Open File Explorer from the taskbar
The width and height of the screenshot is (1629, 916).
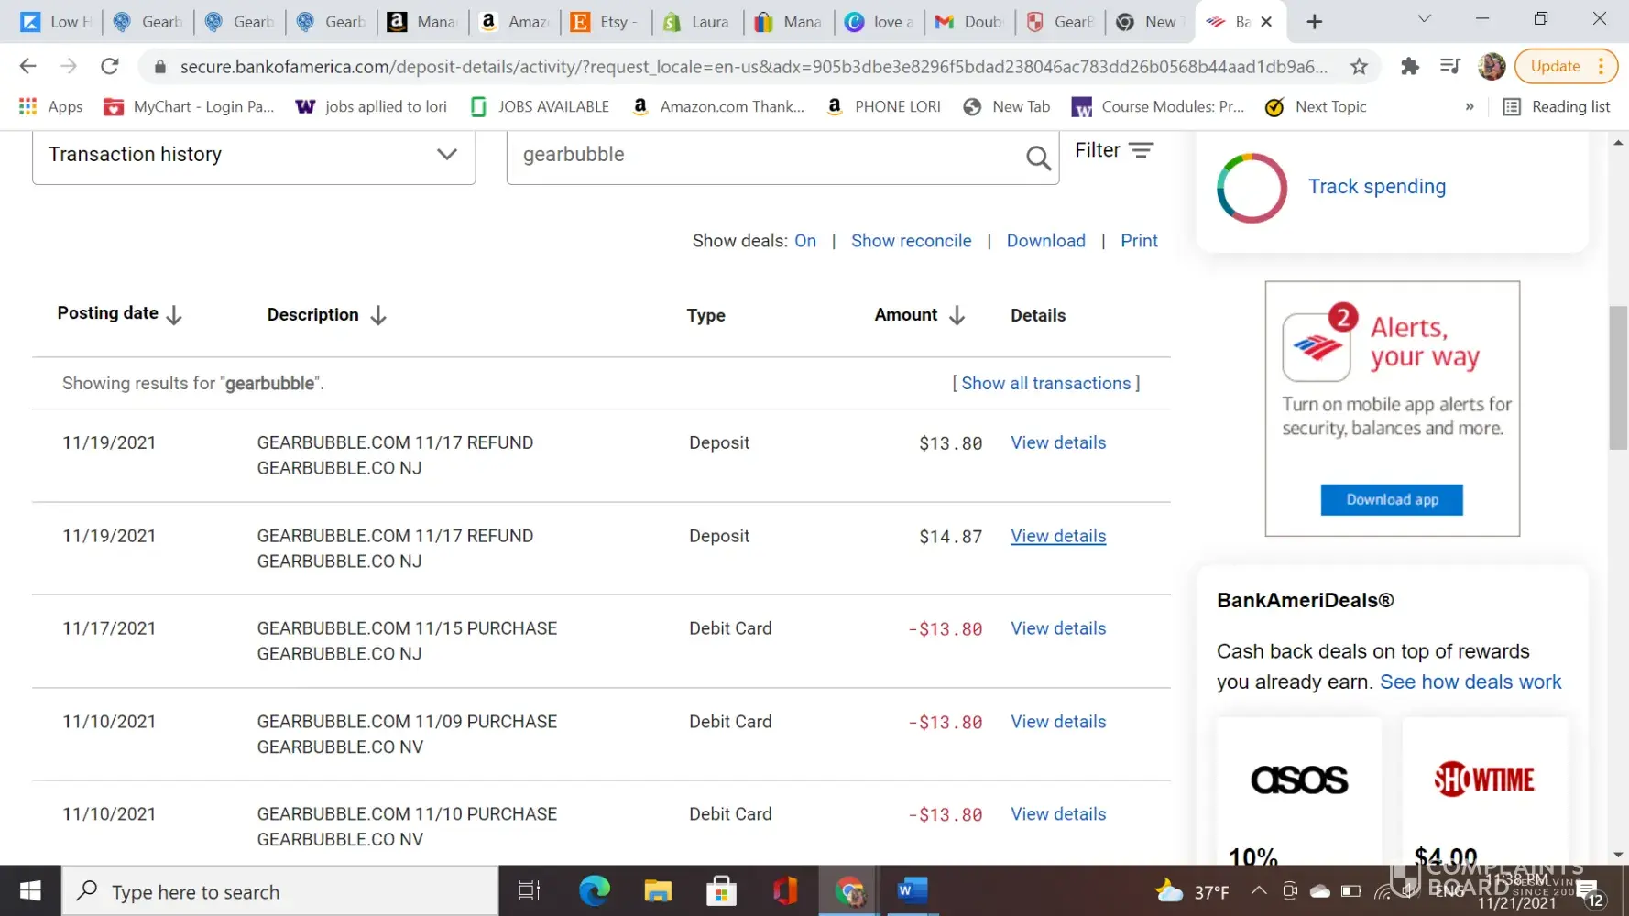[x=658, y=891]
